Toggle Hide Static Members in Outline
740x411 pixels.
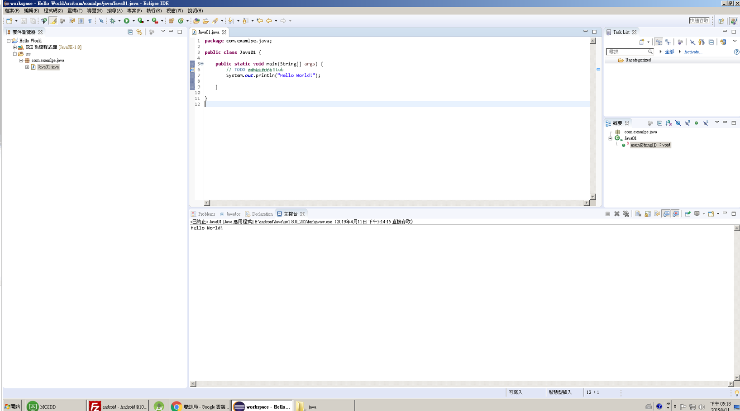[x=687, y=123]
